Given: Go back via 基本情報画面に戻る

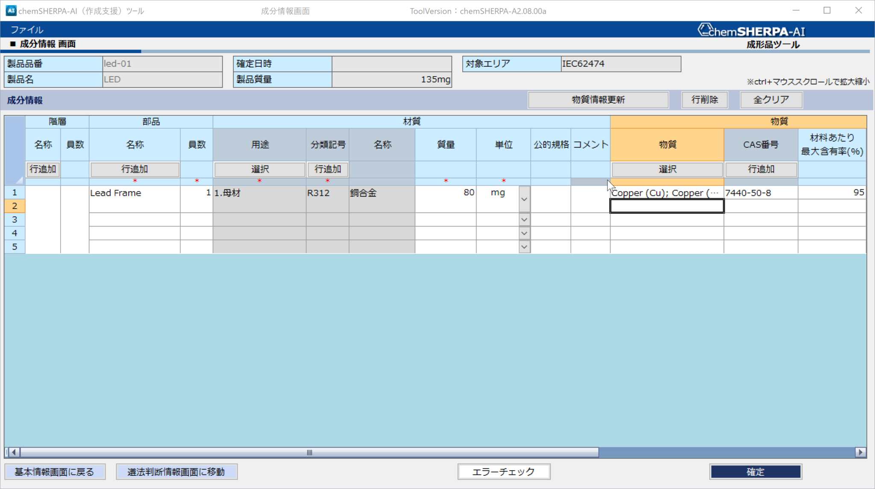Looking at the screenshot, I should 55,471.
